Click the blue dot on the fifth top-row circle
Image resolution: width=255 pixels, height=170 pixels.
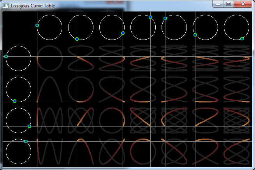pos(165,18)
